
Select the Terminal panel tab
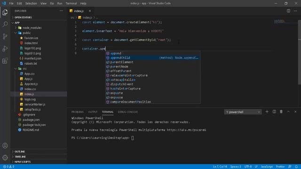[x=108, y=112]
